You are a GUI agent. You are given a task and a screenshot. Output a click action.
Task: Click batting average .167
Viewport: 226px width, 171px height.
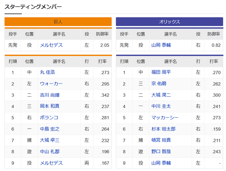105,163
